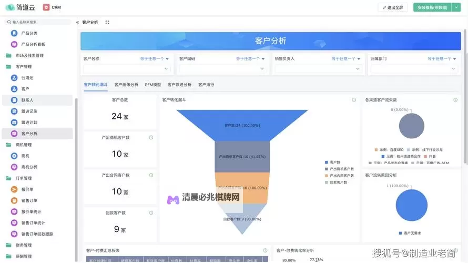Collapse 订单管理 folder

[x=19, y=178]
